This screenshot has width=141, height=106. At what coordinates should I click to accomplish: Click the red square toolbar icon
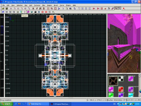tap(124, 9)
